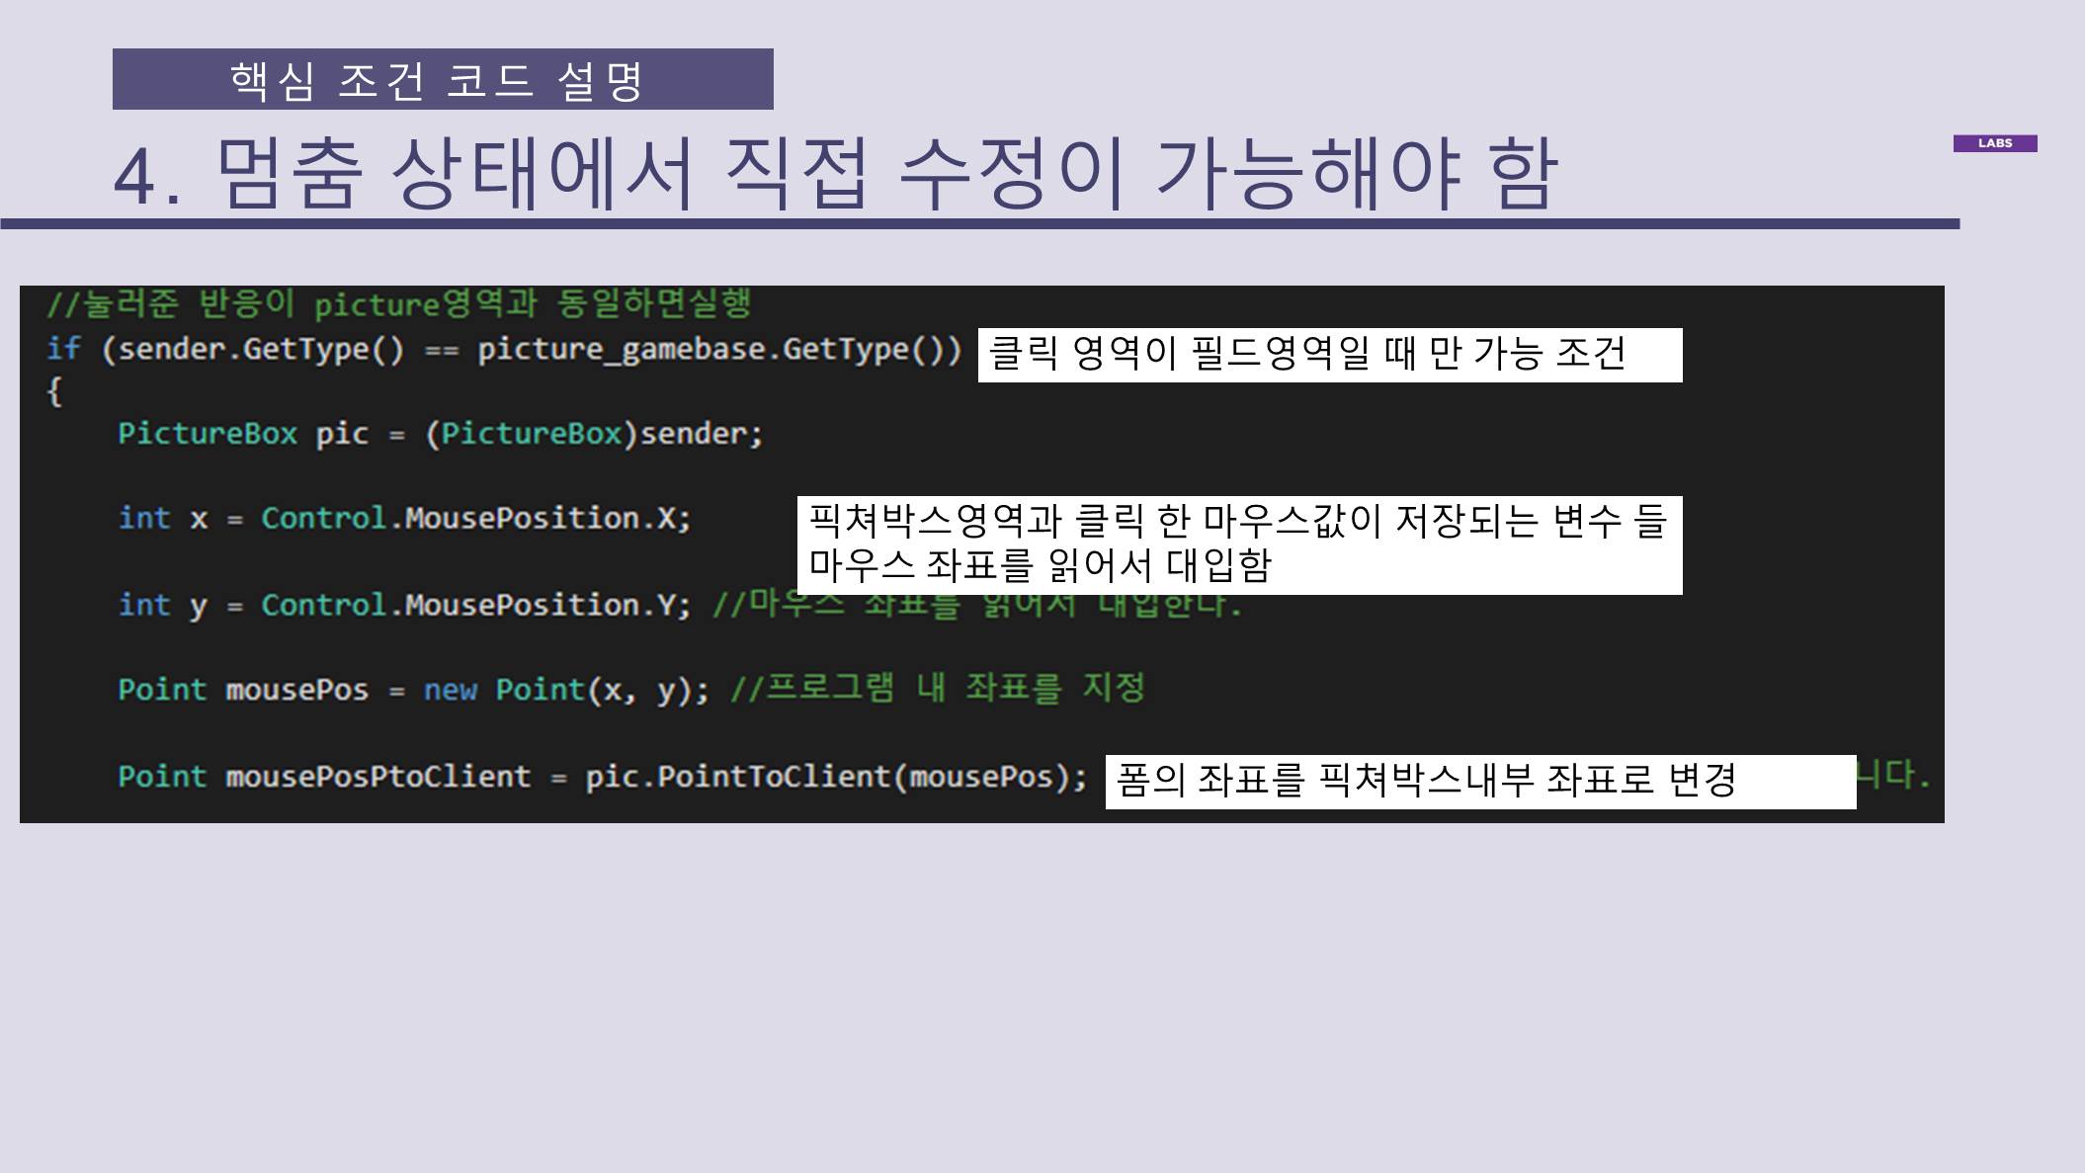Click the purple LABS badge
The height and width of the screenshot is (1173, 2085).
[1994, 143]
